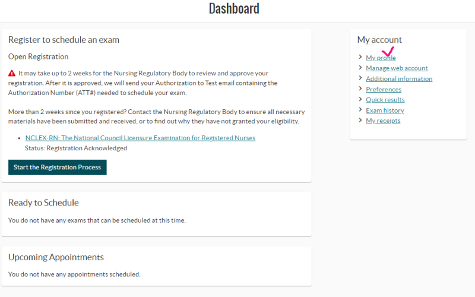The height and width of the screenshot is (297, 475).
Task: View Exam history
Action: pyautogui.click(x=385, y=110)
